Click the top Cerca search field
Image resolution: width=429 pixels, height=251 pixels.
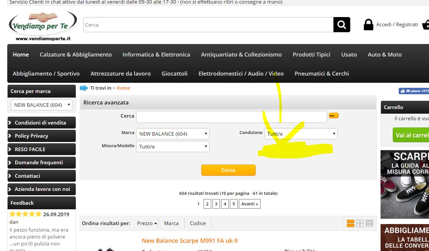tap(209, 25)
